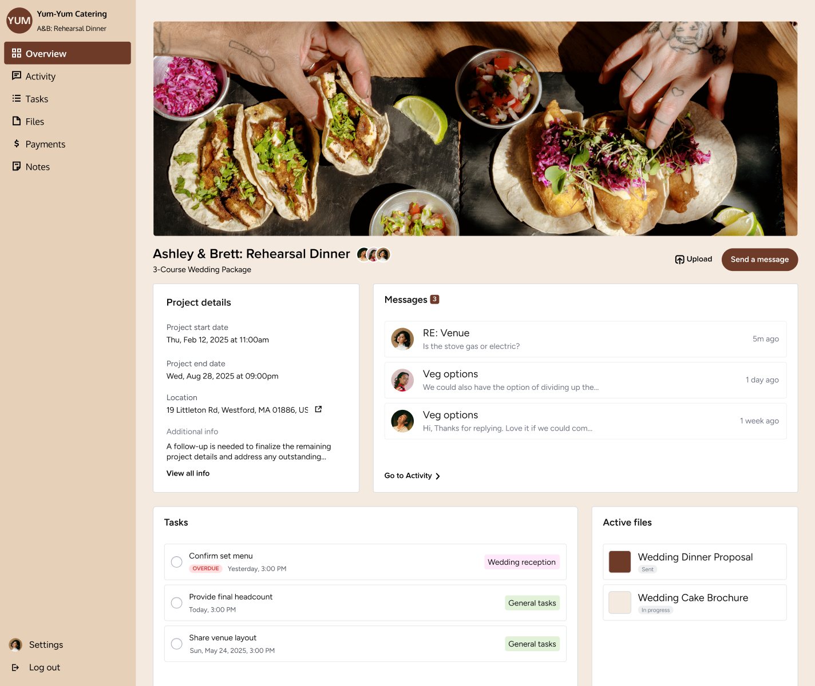
Task: Click the YUM logo avatar
Action: click(x=19, y=21)
